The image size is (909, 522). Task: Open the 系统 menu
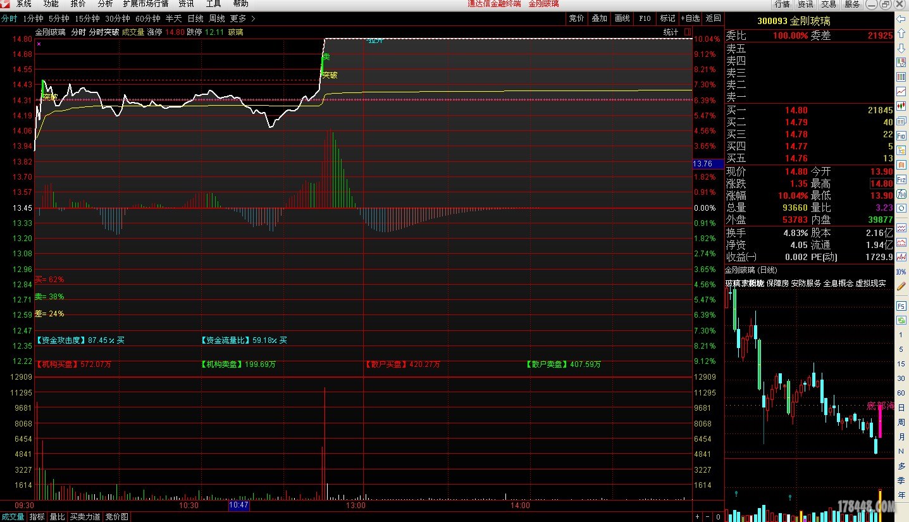pos(24,4)
